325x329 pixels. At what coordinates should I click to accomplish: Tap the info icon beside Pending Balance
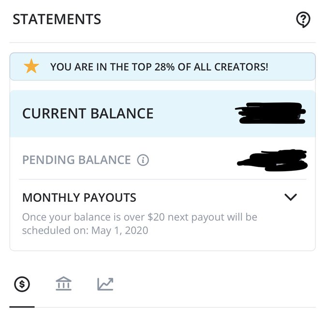click(x=143, y=160)
